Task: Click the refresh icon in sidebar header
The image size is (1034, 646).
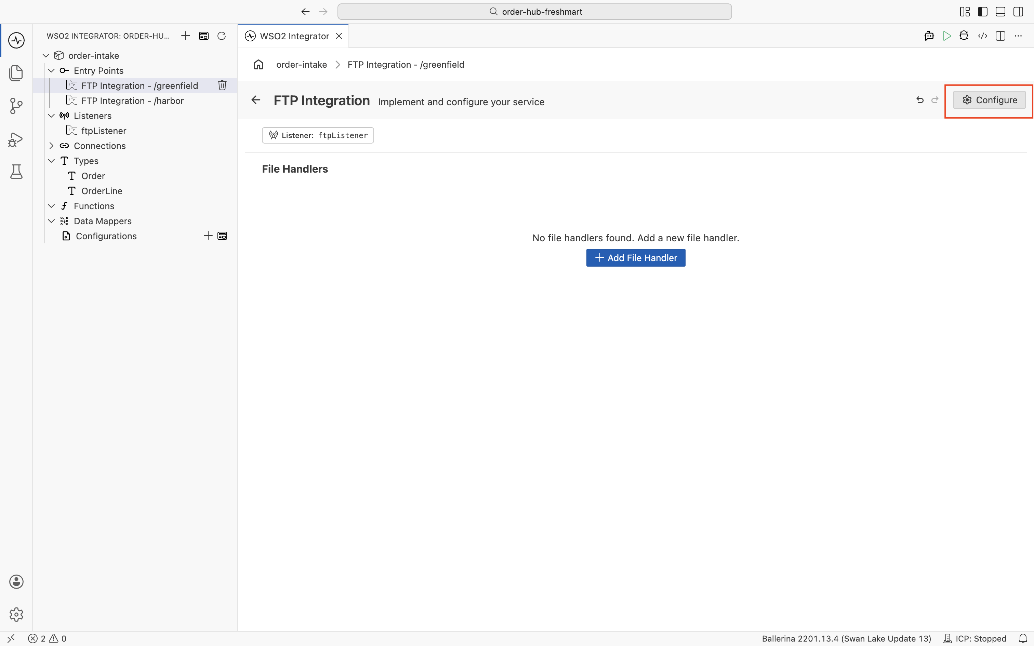Action: [221, 36]
